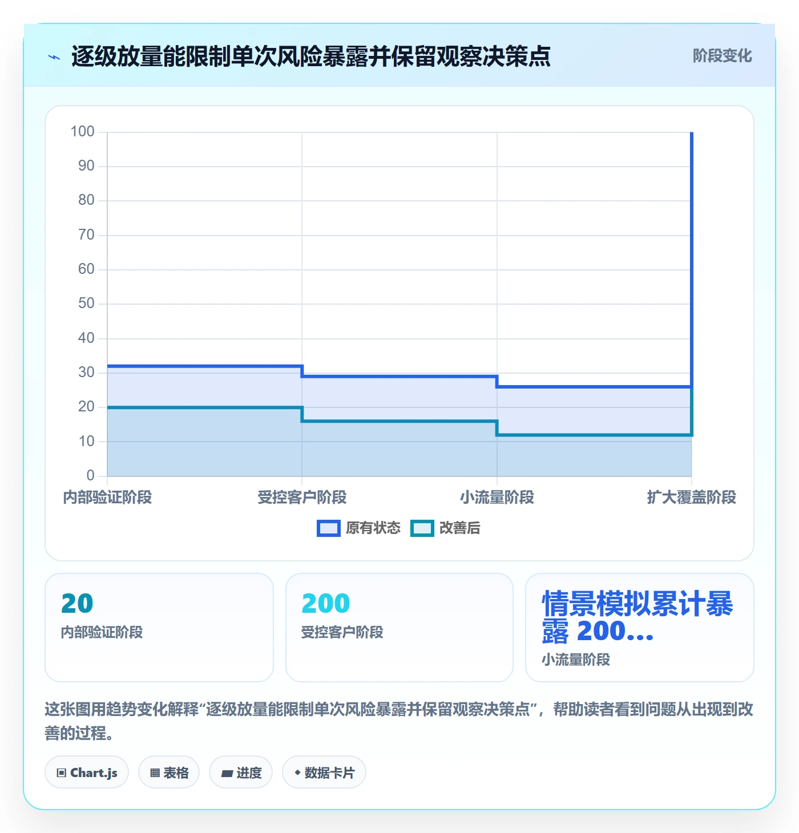Select the 数据卡片 tag
This screenshot has height=833, width=799.
324,773
